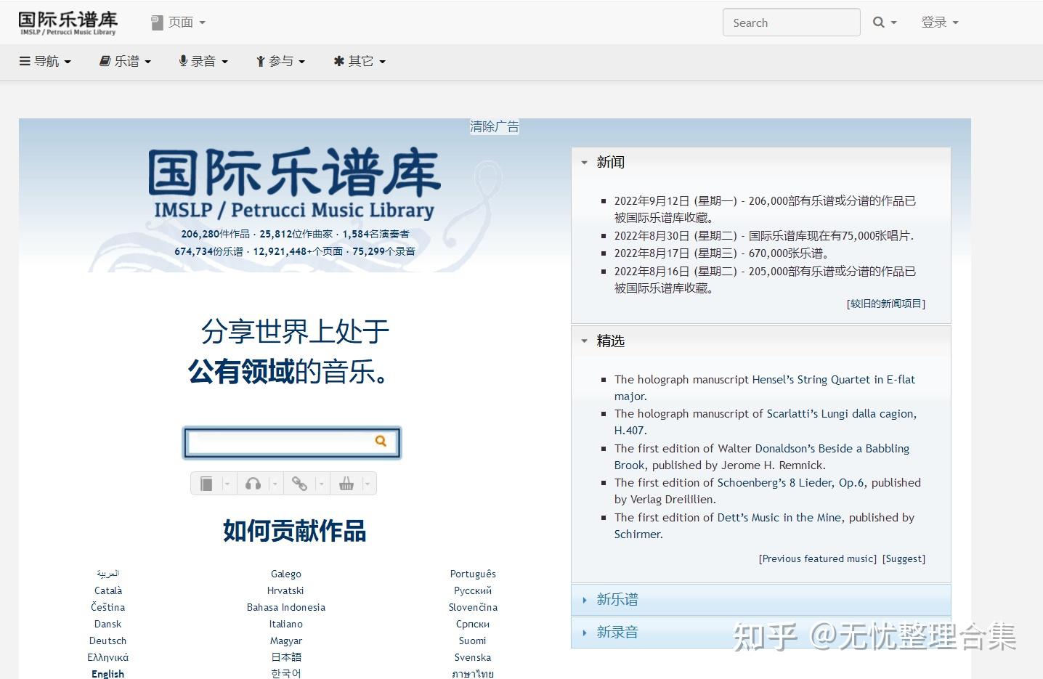The width and height of the screenshot is (1043, 679).
Task: Click the 1,584名演奏者 statistic link
Action: (x=376, y=234)
